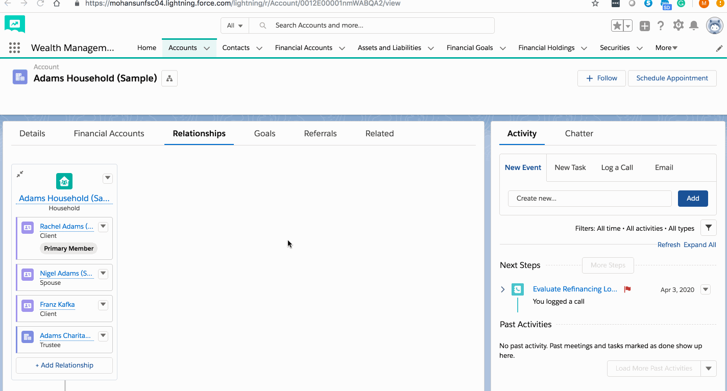Open the App Launcher grid icon
Viewport: 727px width, 391px height.
(x=14, y=47)
